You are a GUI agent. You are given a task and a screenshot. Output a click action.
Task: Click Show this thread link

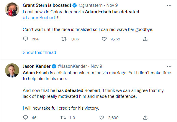pos(40,52)
